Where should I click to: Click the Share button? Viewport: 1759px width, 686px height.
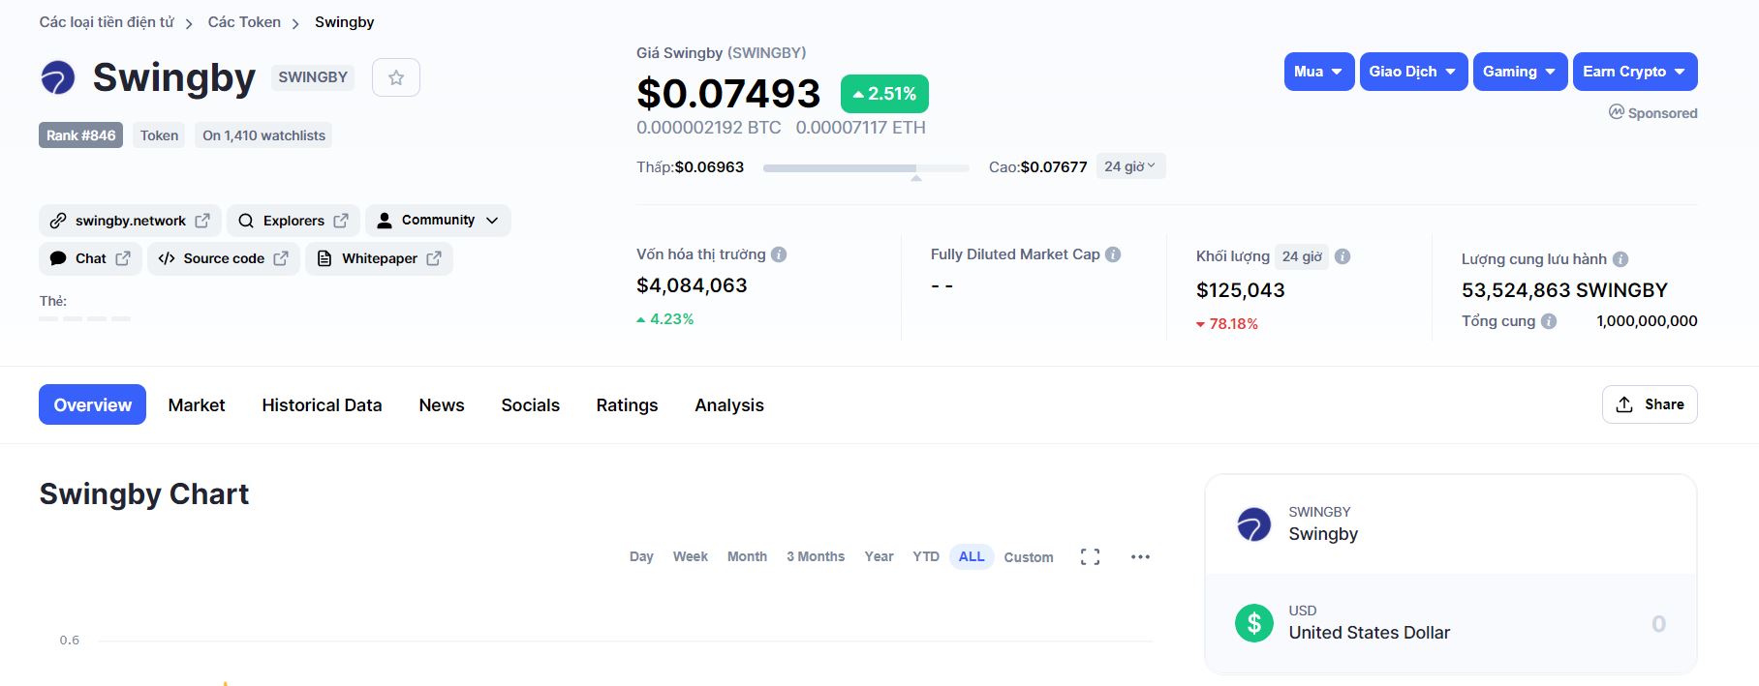click(1649, 404)
